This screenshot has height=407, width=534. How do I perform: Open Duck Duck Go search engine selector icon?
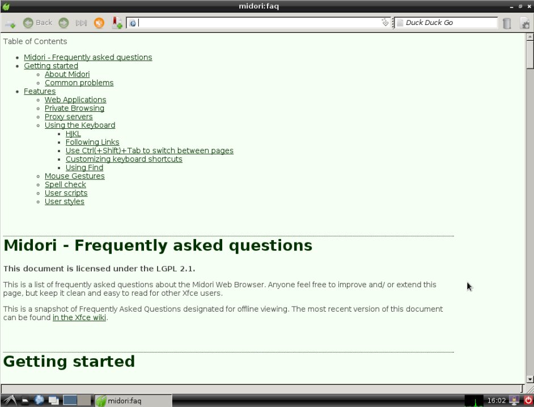(x=400, y=23)
